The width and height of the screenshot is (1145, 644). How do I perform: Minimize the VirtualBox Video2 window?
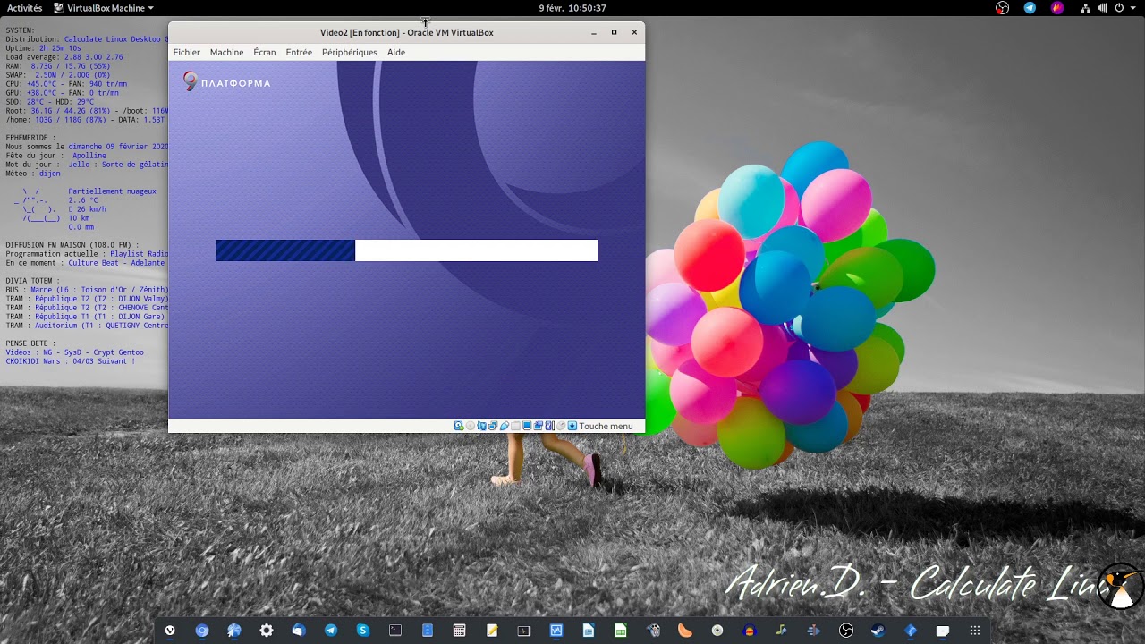pos(594,33)
